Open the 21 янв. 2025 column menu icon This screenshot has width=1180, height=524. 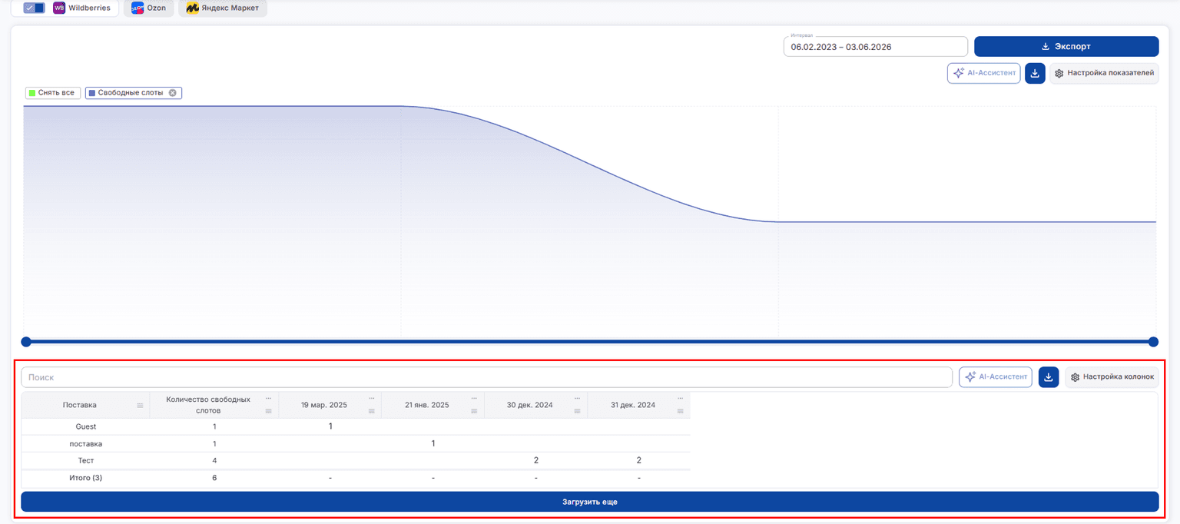[x=475, y=411]
